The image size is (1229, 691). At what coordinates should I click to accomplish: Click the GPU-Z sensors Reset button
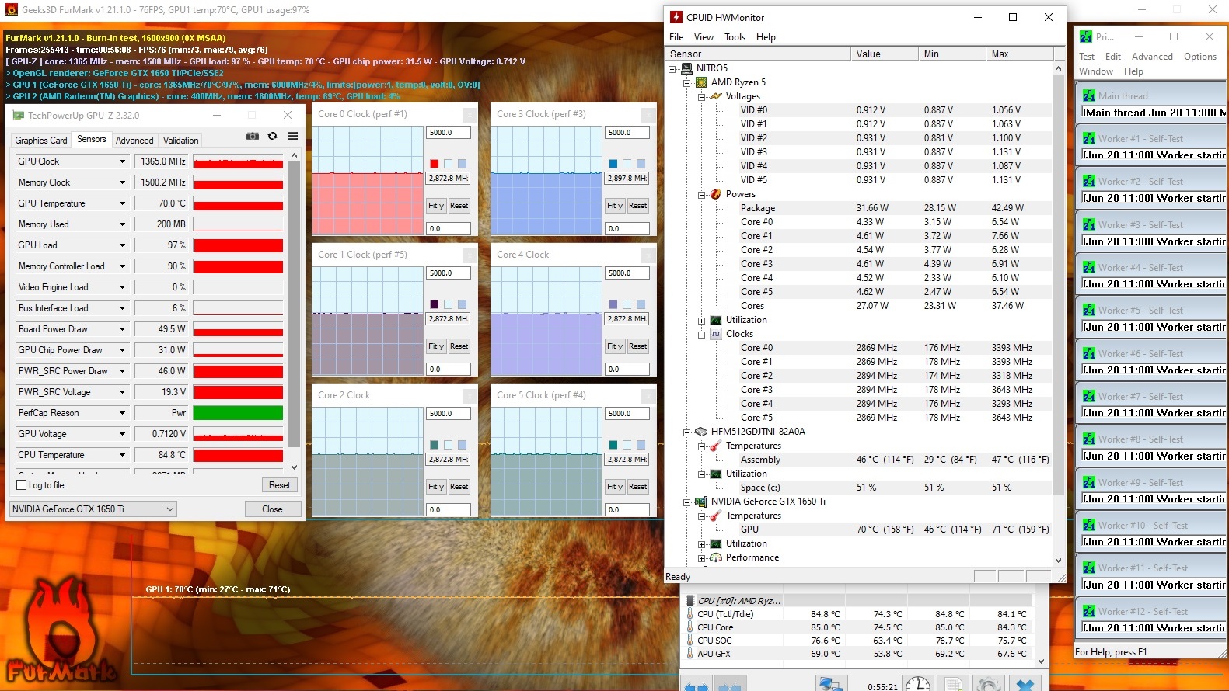click(279, 485)
